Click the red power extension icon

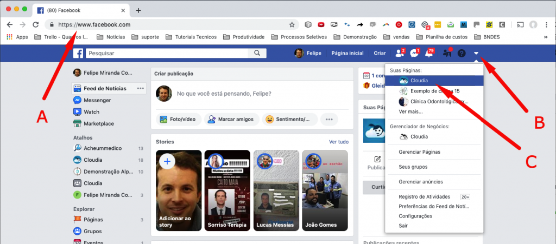coord(399,25)
